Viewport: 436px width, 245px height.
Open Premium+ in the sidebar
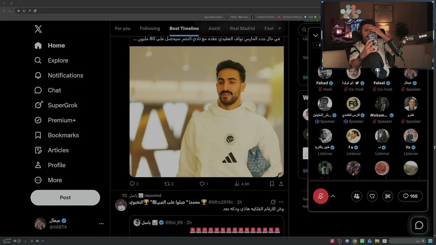click(x=55, y=120)
